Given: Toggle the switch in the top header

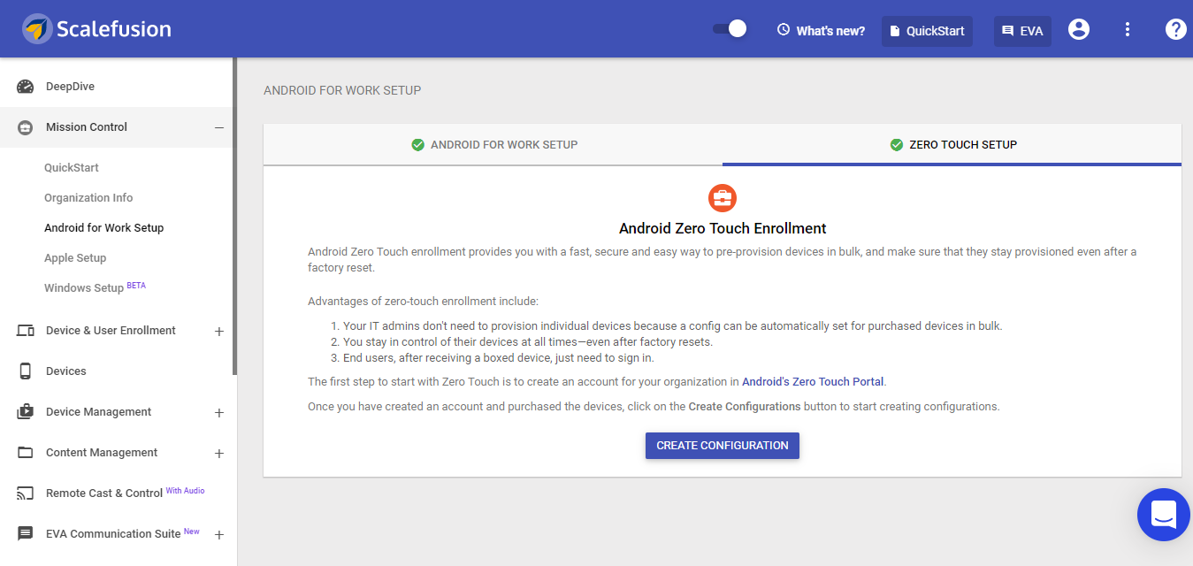Looking at the screenshot, I should coord(730,29).
